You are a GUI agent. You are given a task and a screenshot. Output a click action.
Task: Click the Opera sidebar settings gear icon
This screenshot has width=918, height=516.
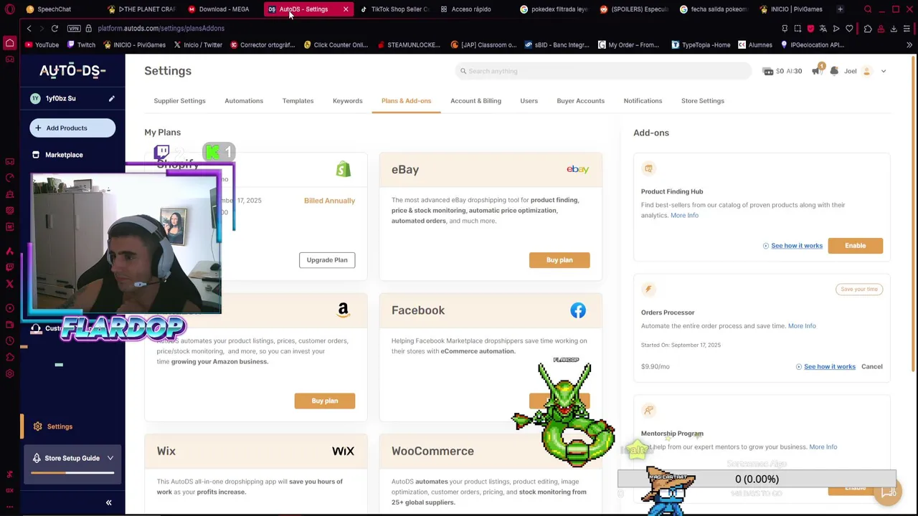coord(9,373)
